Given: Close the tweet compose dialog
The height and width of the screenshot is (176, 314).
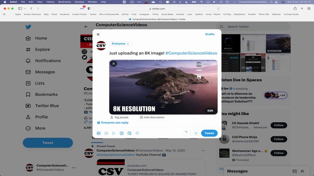Looking at the screenshot, I should tap(98, 34).
